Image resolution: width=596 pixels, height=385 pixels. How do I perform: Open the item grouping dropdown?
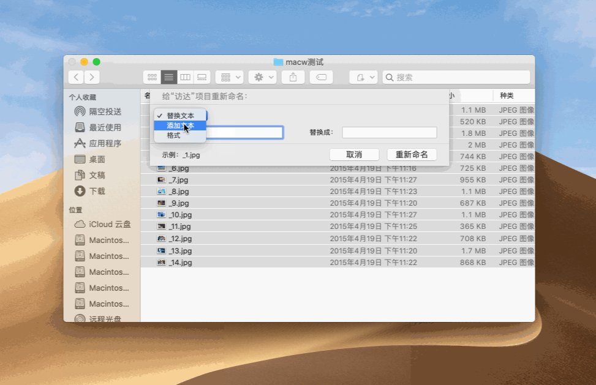230,77
